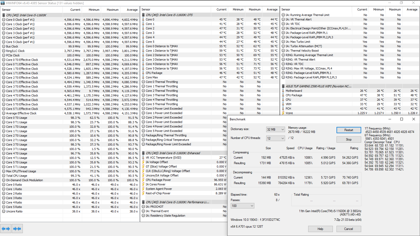Open the Number of CPU threads dropdown
The image size is (420, 236).
point(275,138)
